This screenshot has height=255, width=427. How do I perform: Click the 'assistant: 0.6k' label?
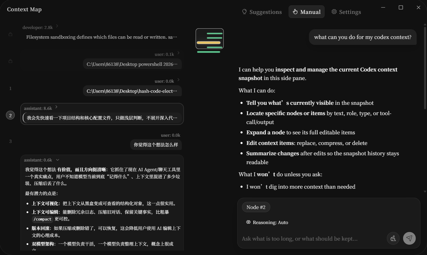pyautogui.click(x=38, y=160)
